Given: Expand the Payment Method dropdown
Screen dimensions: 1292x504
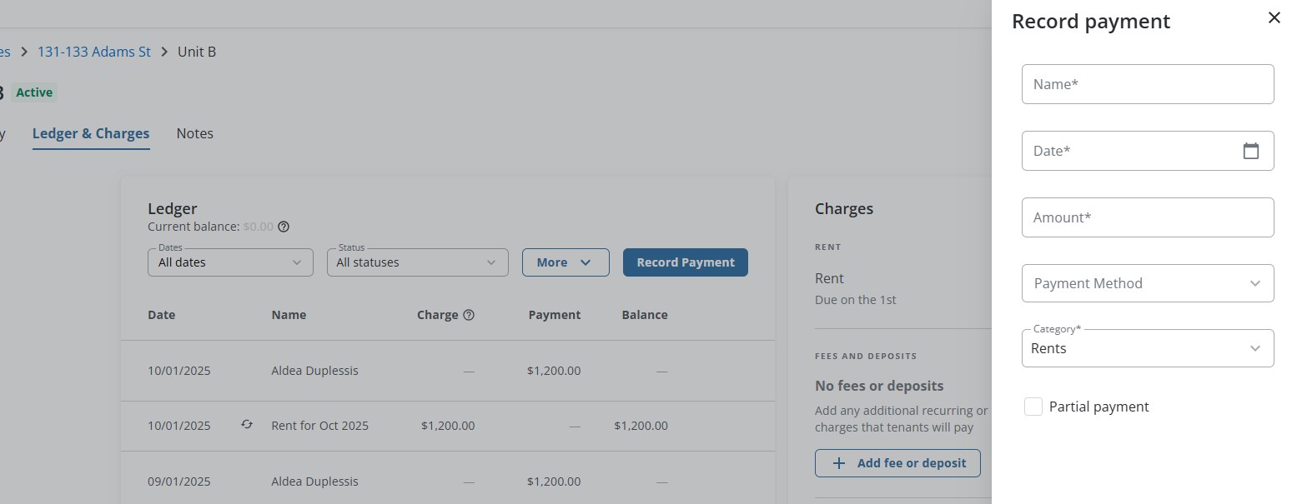Looking at the screenshot, I should [x=1147, y=283].
